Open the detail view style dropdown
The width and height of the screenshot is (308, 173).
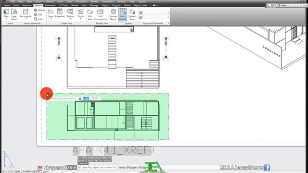168,17
